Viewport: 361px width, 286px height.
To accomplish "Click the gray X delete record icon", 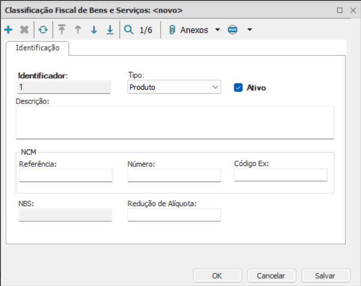I will tap(24, 30).
